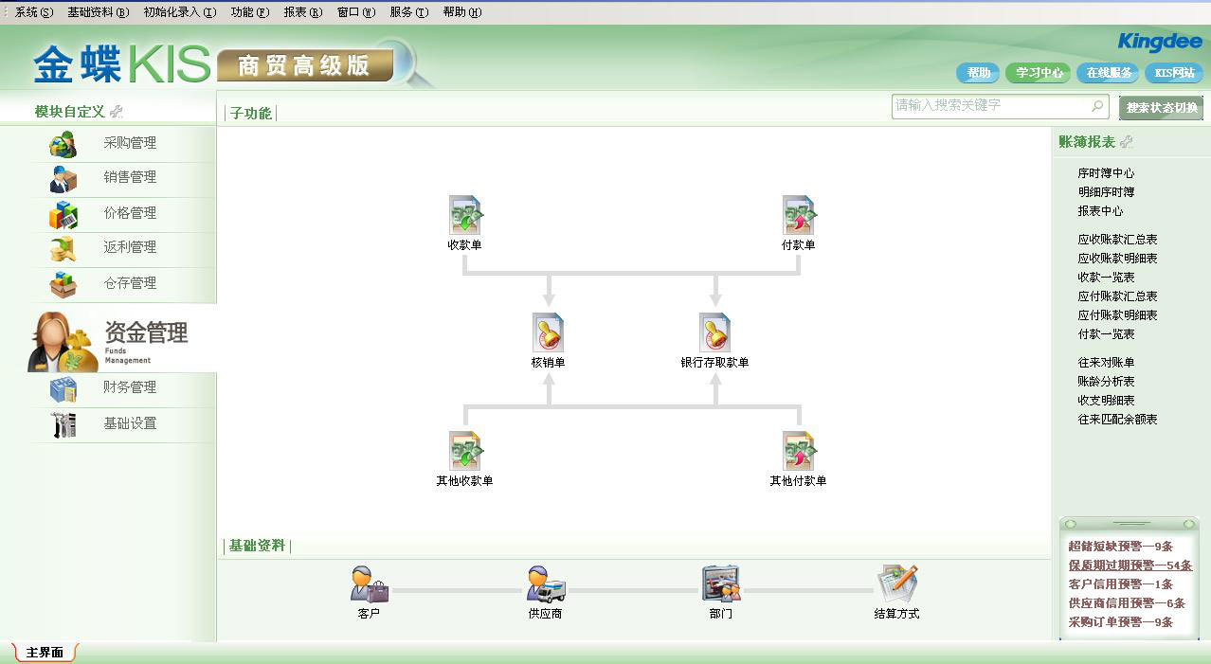Open the 帮助(H) menu
This screenshot has width=1211, height=664.
(462, 12)
